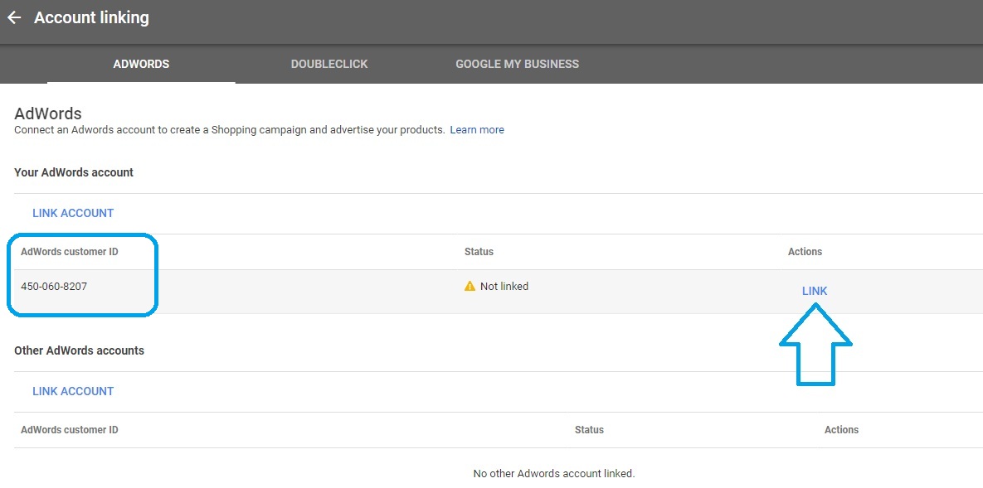Click Status header in Other accounts table

point(589,430)
